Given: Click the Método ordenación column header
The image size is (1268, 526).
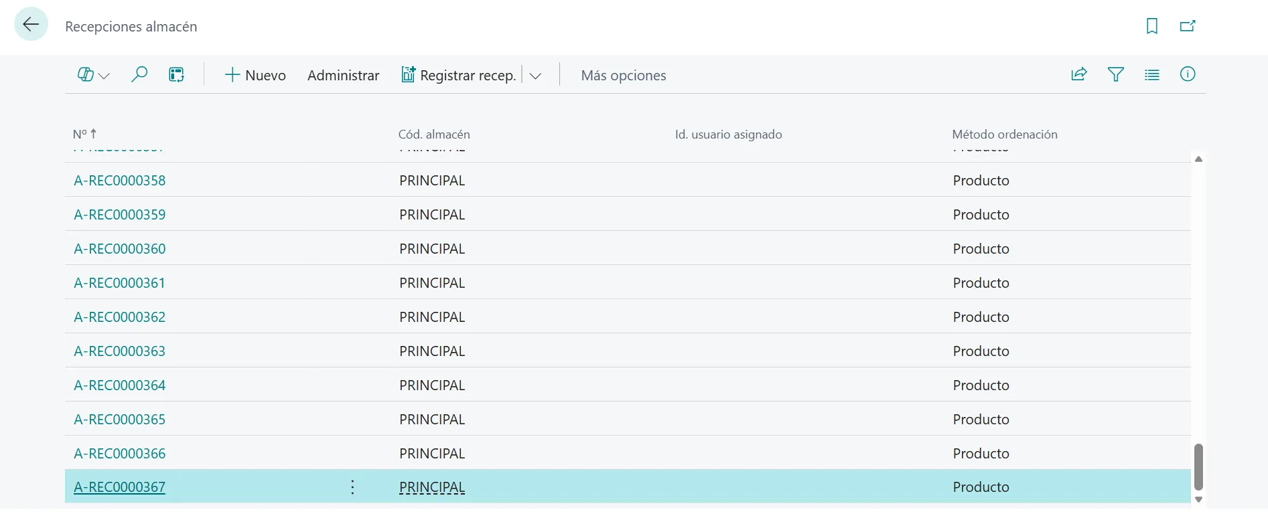Looking at the screenshot, I should click(1004, 134).
